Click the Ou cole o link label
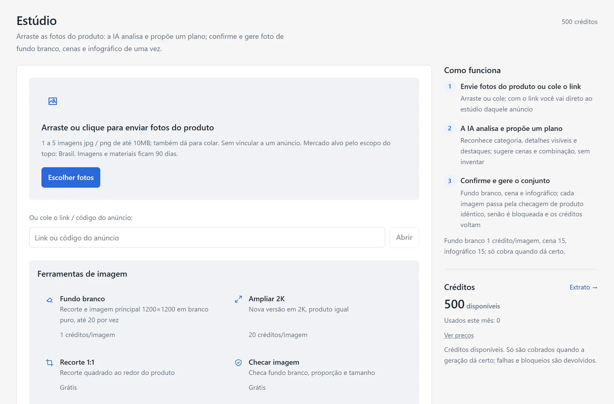Viewport: 614px width, 404px height. (81, 218)
